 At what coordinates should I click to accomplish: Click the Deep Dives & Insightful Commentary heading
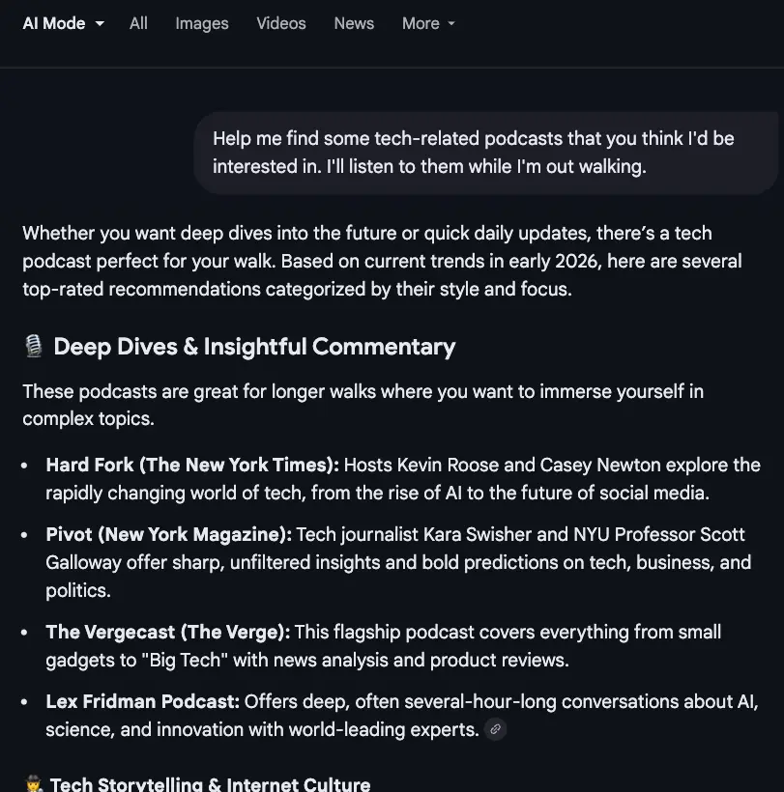point(254,347)
